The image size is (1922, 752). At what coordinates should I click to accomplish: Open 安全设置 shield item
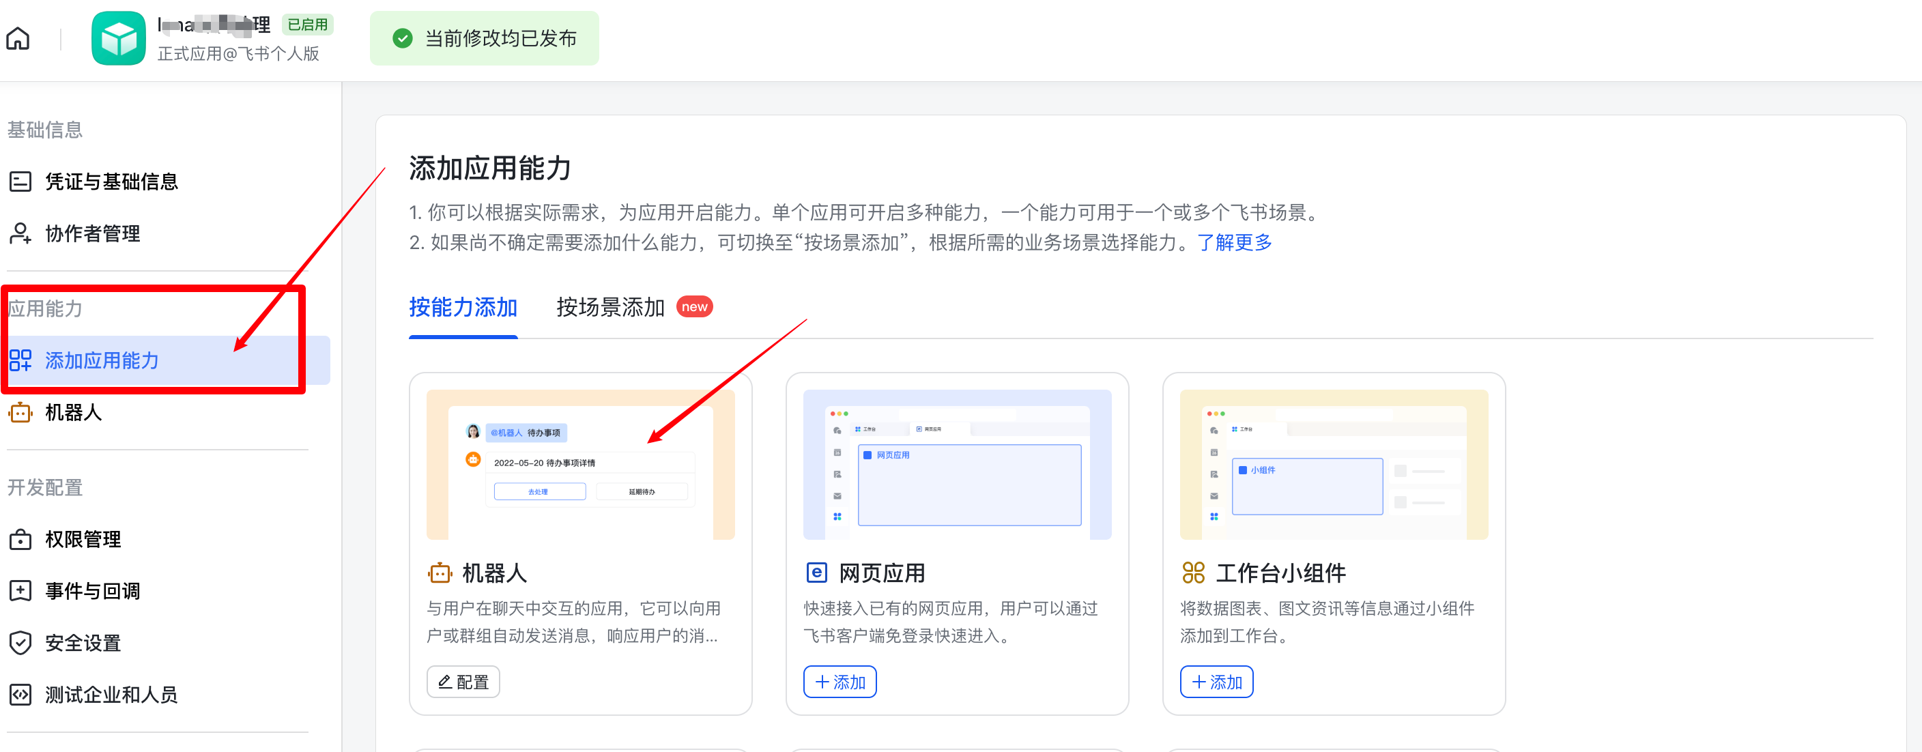pos(82,642)
